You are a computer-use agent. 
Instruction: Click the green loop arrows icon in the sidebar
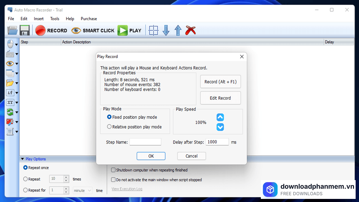[10, 112]
